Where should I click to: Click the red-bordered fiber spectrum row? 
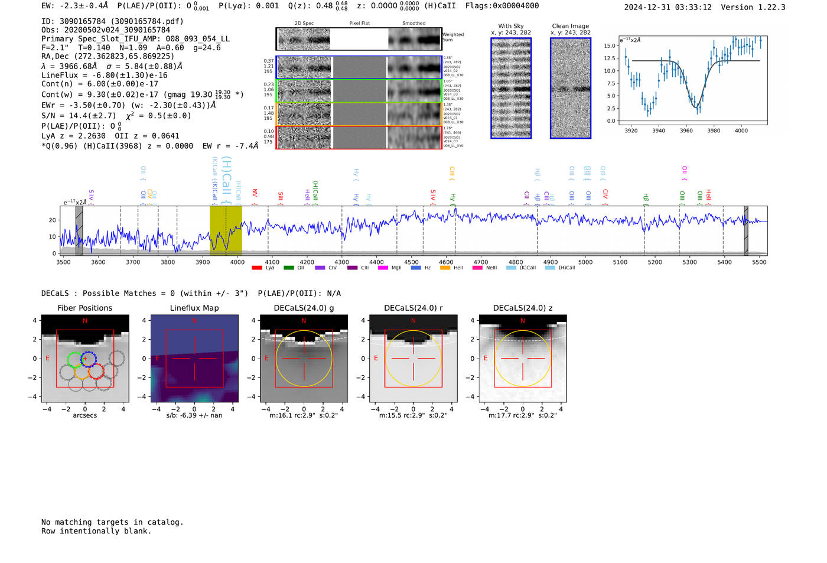359,137
